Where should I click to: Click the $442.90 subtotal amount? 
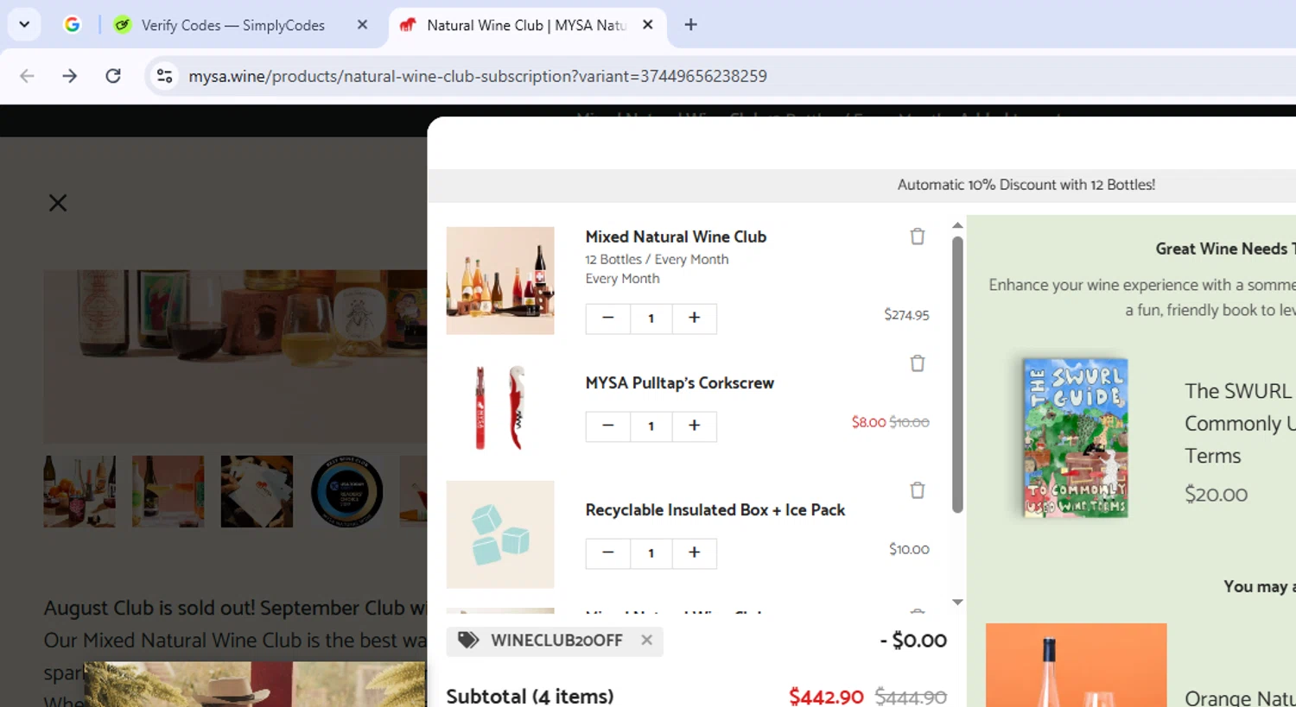coord(826,697)
